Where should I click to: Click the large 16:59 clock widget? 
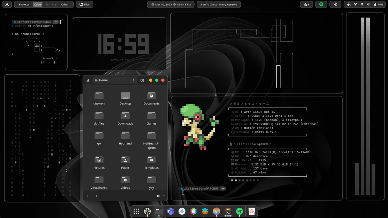point(123,44)
